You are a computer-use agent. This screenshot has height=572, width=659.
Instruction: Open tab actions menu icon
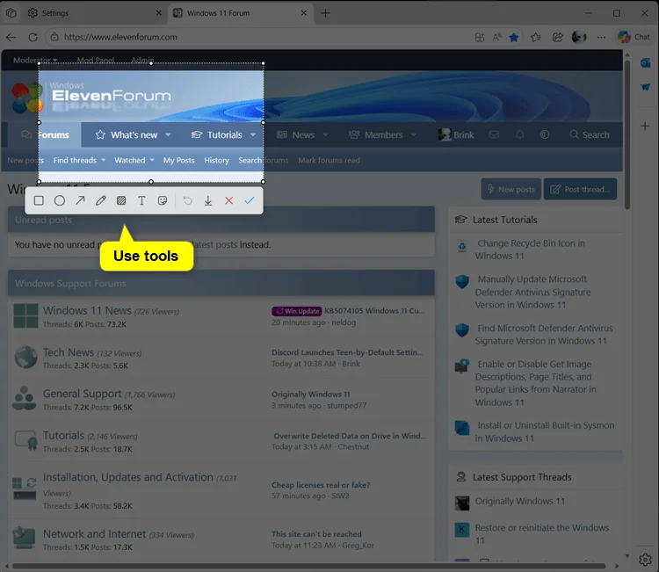click(x=11, y=13)
